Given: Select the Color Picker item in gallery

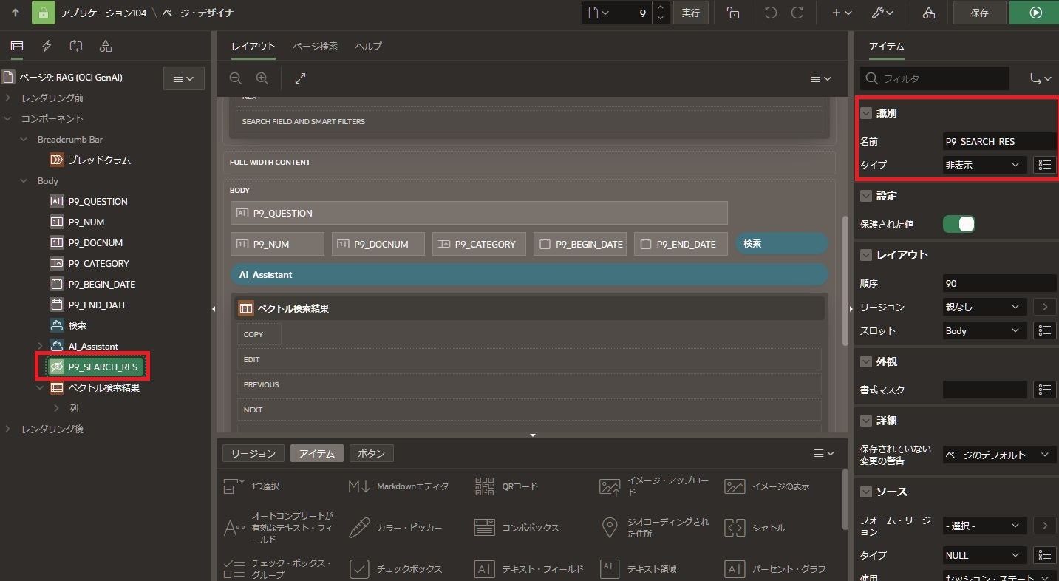Looking at the screenshot, I should coord(396,528).
